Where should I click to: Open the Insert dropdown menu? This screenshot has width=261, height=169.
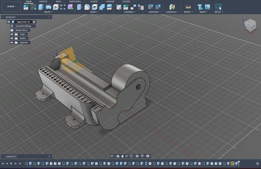pos(204,12)
